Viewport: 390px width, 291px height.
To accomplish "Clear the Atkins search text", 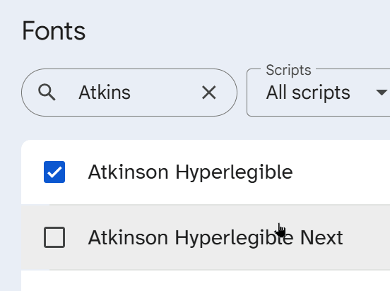I will point(209,93).
